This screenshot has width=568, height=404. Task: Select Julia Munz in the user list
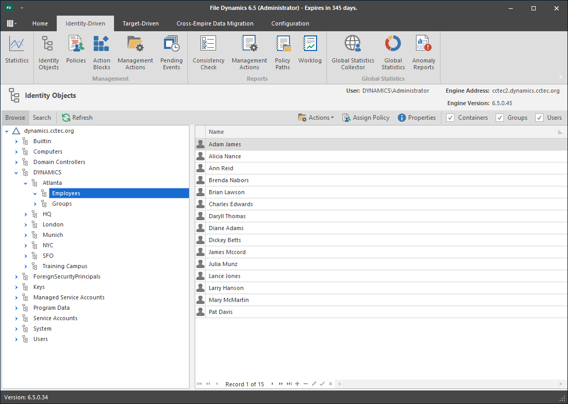pos(223,264)
